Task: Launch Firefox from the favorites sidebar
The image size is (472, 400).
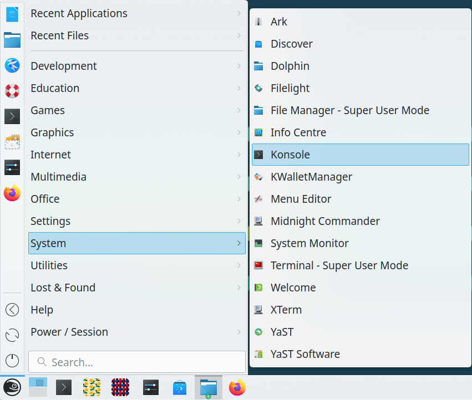Action: click(x=12, y=193)
